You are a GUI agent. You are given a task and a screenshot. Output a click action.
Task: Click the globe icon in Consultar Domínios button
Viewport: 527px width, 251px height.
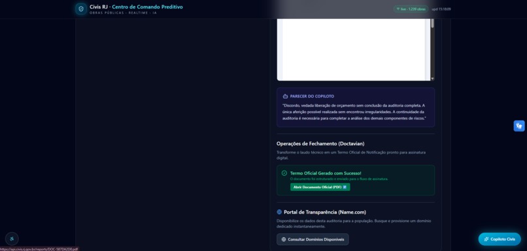pyautogui.click(x=284, y=240)
